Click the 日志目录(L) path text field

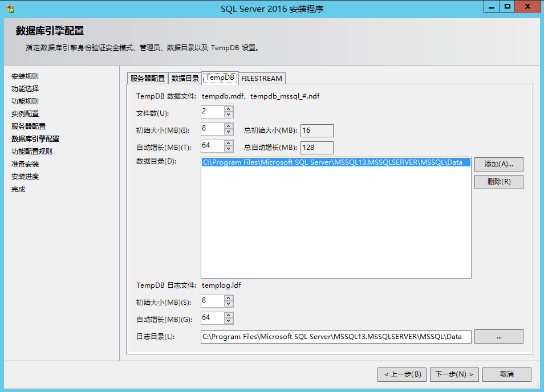pos(336,337)
